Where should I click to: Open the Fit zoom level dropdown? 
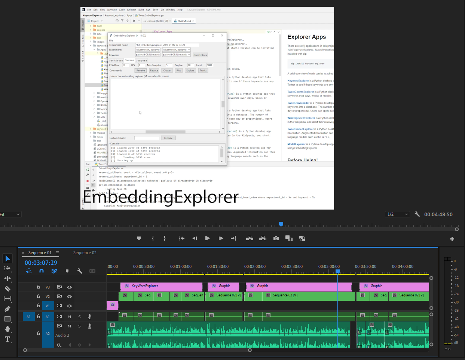coord(10,214)
